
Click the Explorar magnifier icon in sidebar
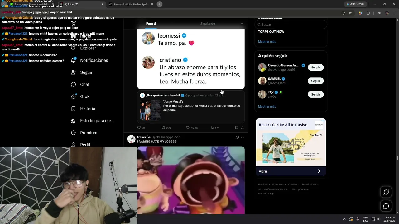74,48
